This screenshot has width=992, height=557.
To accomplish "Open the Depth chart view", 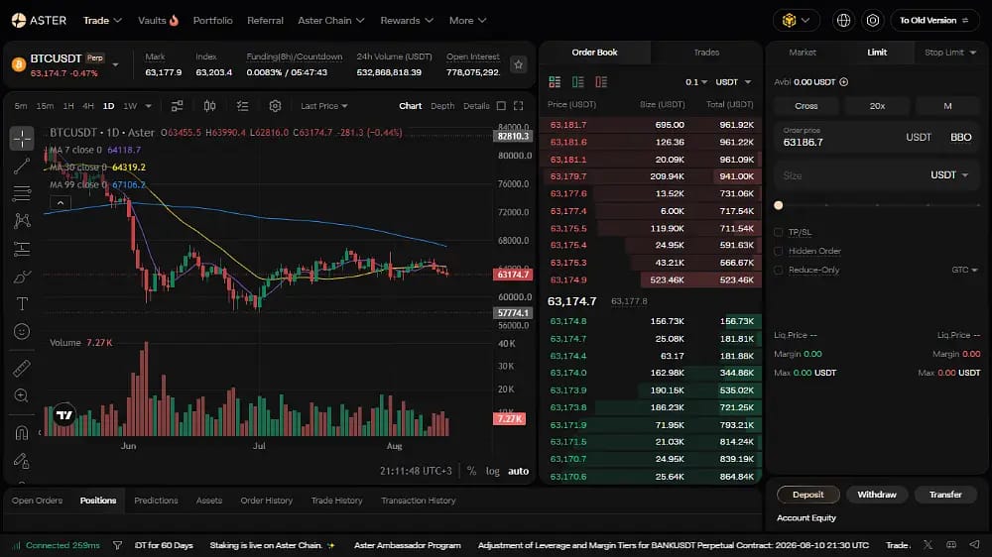I will 442,106.
